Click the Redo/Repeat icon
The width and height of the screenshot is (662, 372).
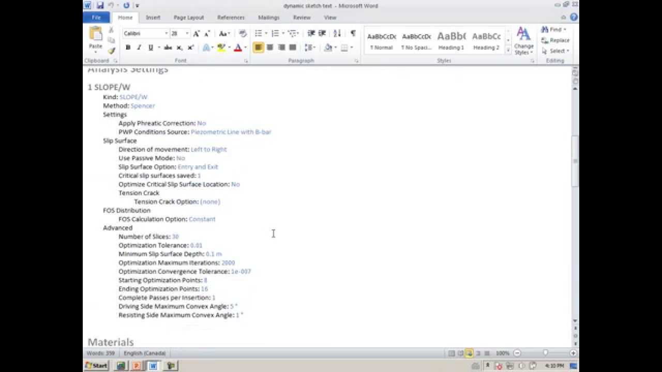(126, 6)
